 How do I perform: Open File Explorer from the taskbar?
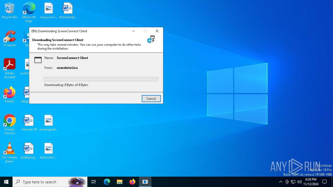coord(119,182)
